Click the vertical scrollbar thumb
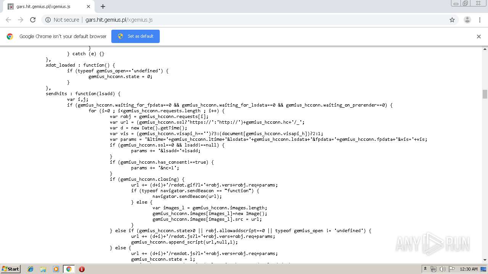488x274 pixels. click(485, 94)
